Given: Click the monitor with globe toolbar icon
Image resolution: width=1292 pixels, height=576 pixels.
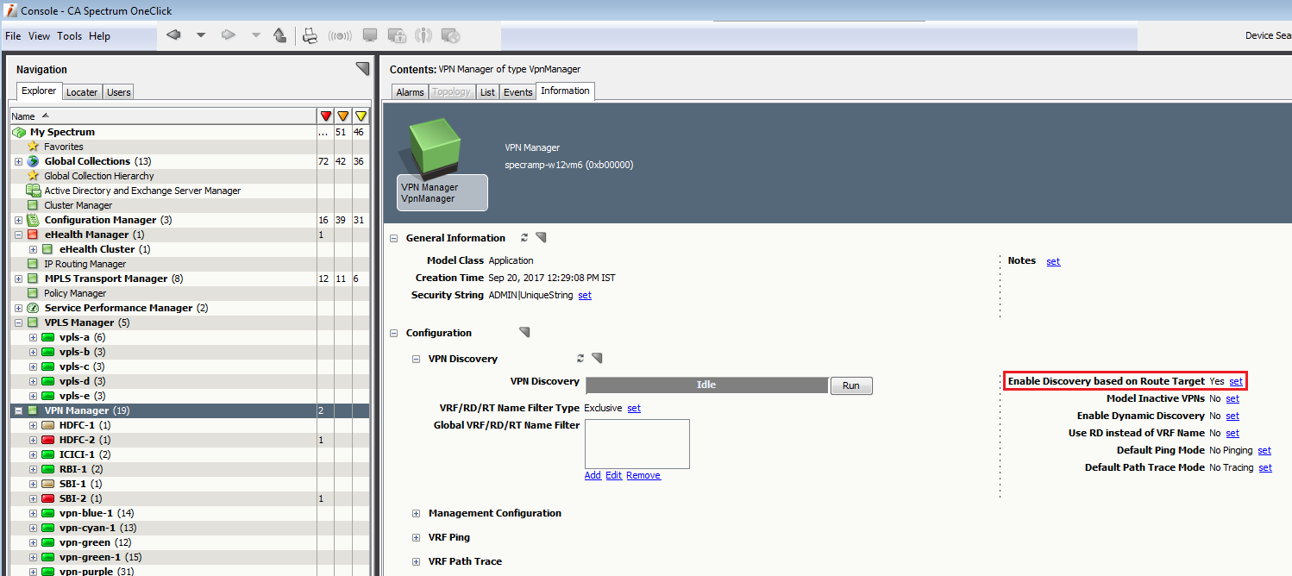Looking at the screenshot, I should (450, 35).
